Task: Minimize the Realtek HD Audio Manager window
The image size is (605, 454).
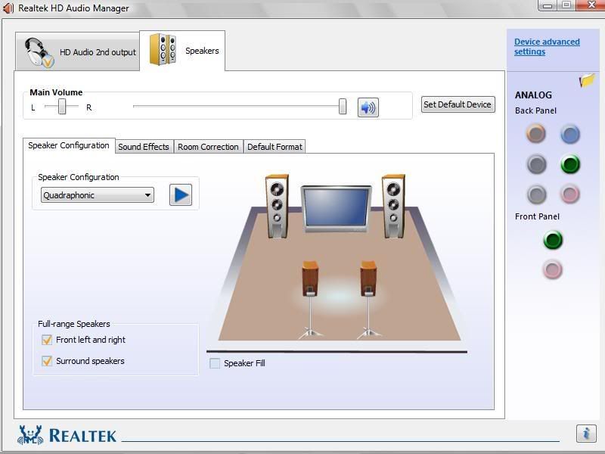Action: click(547, 5)
